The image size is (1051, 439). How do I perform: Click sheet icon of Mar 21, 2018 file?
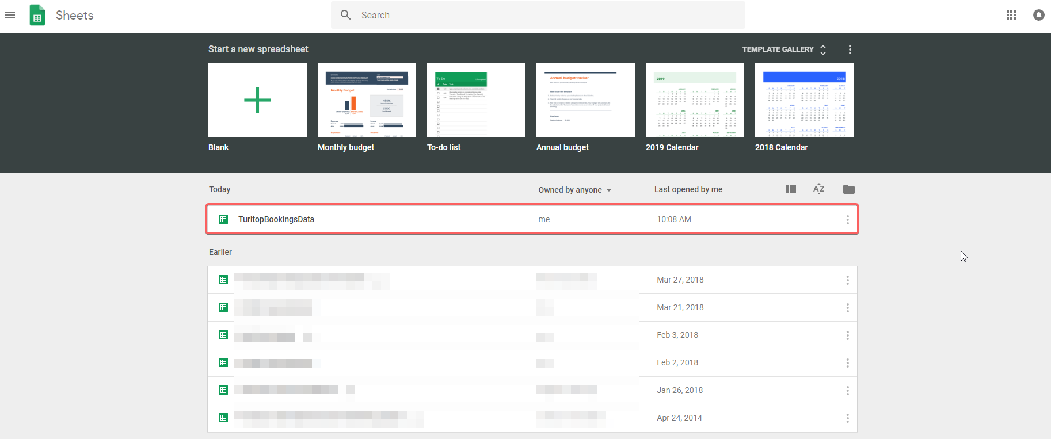(x=223, y=307)
